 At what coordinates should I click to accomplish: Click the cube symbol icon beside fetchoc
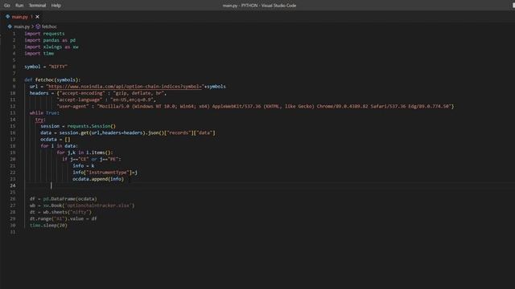tap(38, 26)
